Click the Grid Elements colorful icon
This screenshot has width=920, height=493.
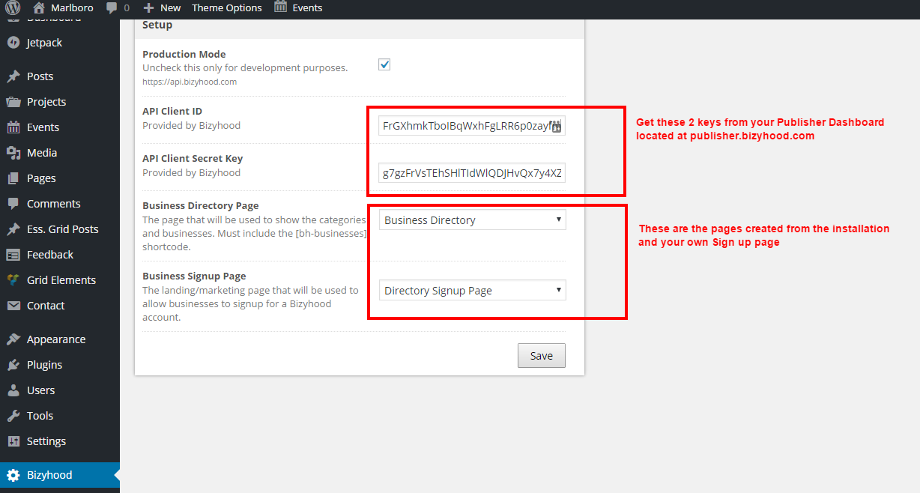[x=13, y=280]
